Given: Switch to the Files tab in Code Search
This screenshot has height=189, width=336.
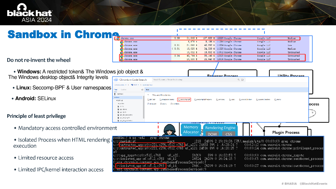Looking at the screenshot, I should (115, 90).
